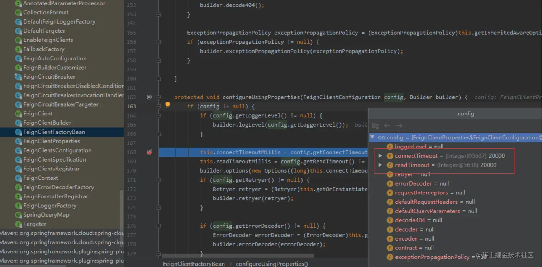Click the field icon of decoder

pyautogui.click(x=390, y=229)
